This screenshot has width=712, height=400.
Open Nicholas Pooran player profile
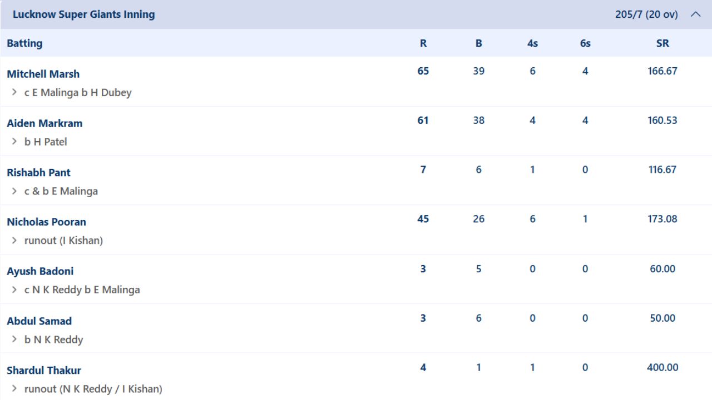pos(46,222)
